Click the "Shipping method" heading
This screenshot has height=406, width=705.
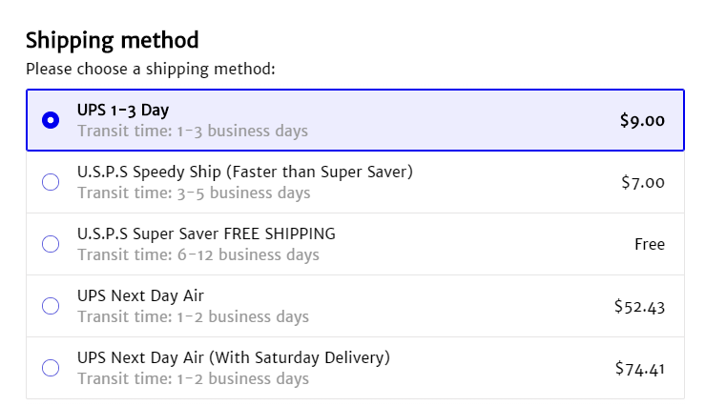pyautogui.click(x=112, y=40)
